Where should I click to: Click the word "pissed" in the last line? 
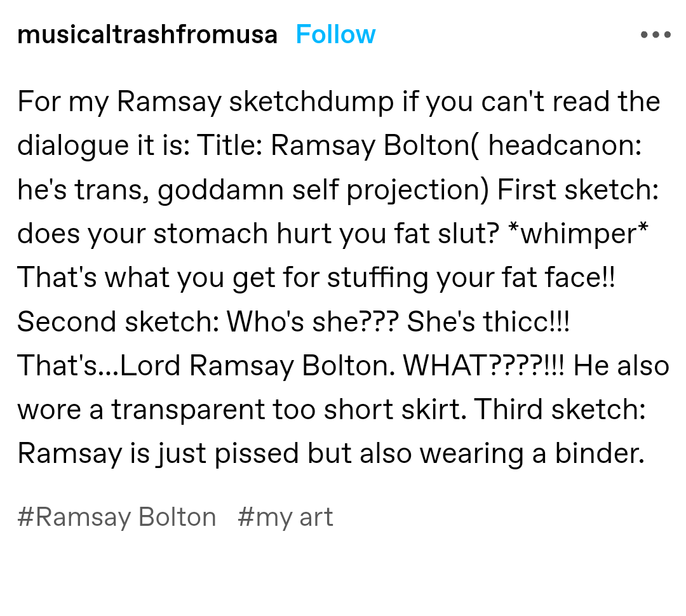[x=260, y=453]
